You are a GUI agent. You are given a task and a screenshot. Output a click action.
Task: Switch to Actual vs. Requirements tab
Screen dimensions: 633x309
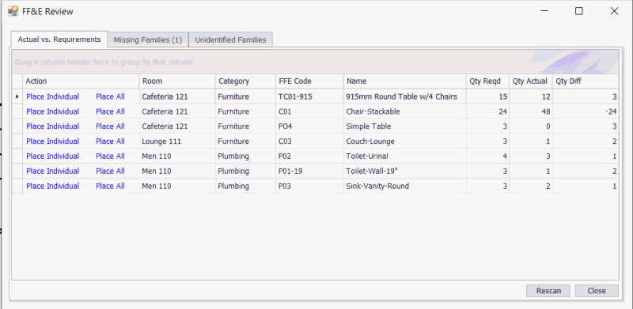pyautogui.click(x=59, y=40)
